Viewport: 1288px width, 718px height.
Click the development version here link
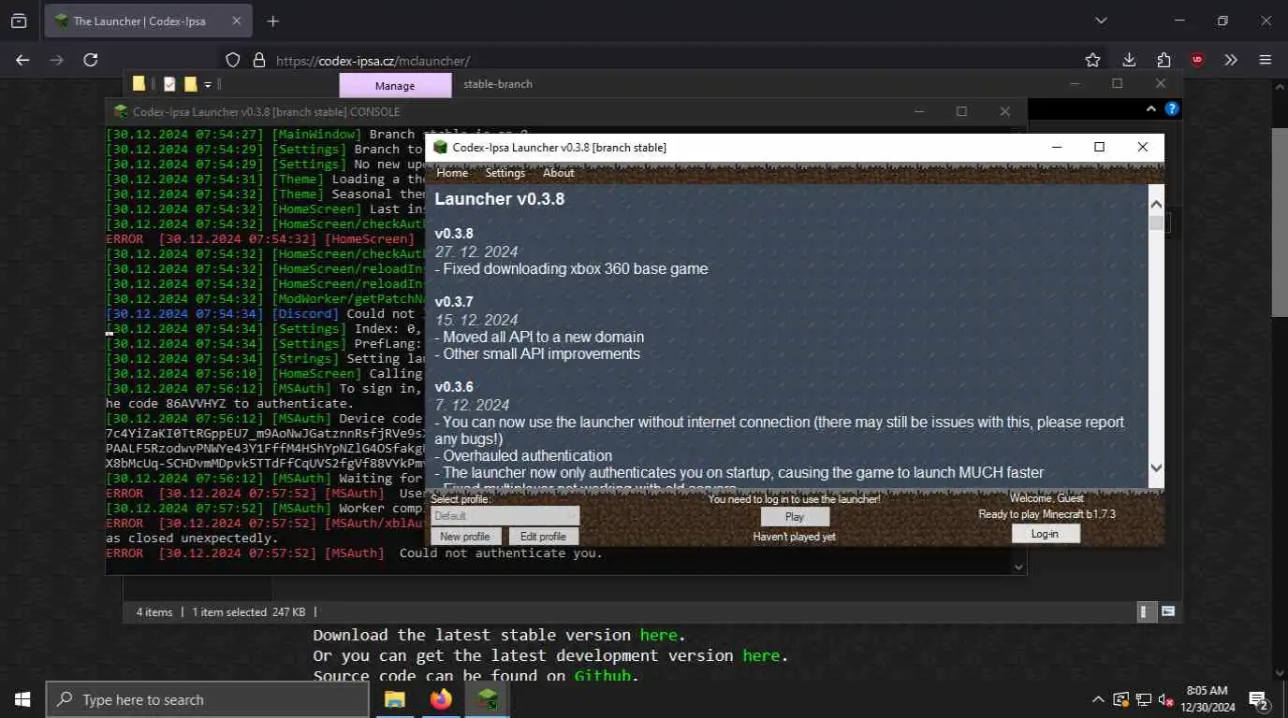(761, 655)
